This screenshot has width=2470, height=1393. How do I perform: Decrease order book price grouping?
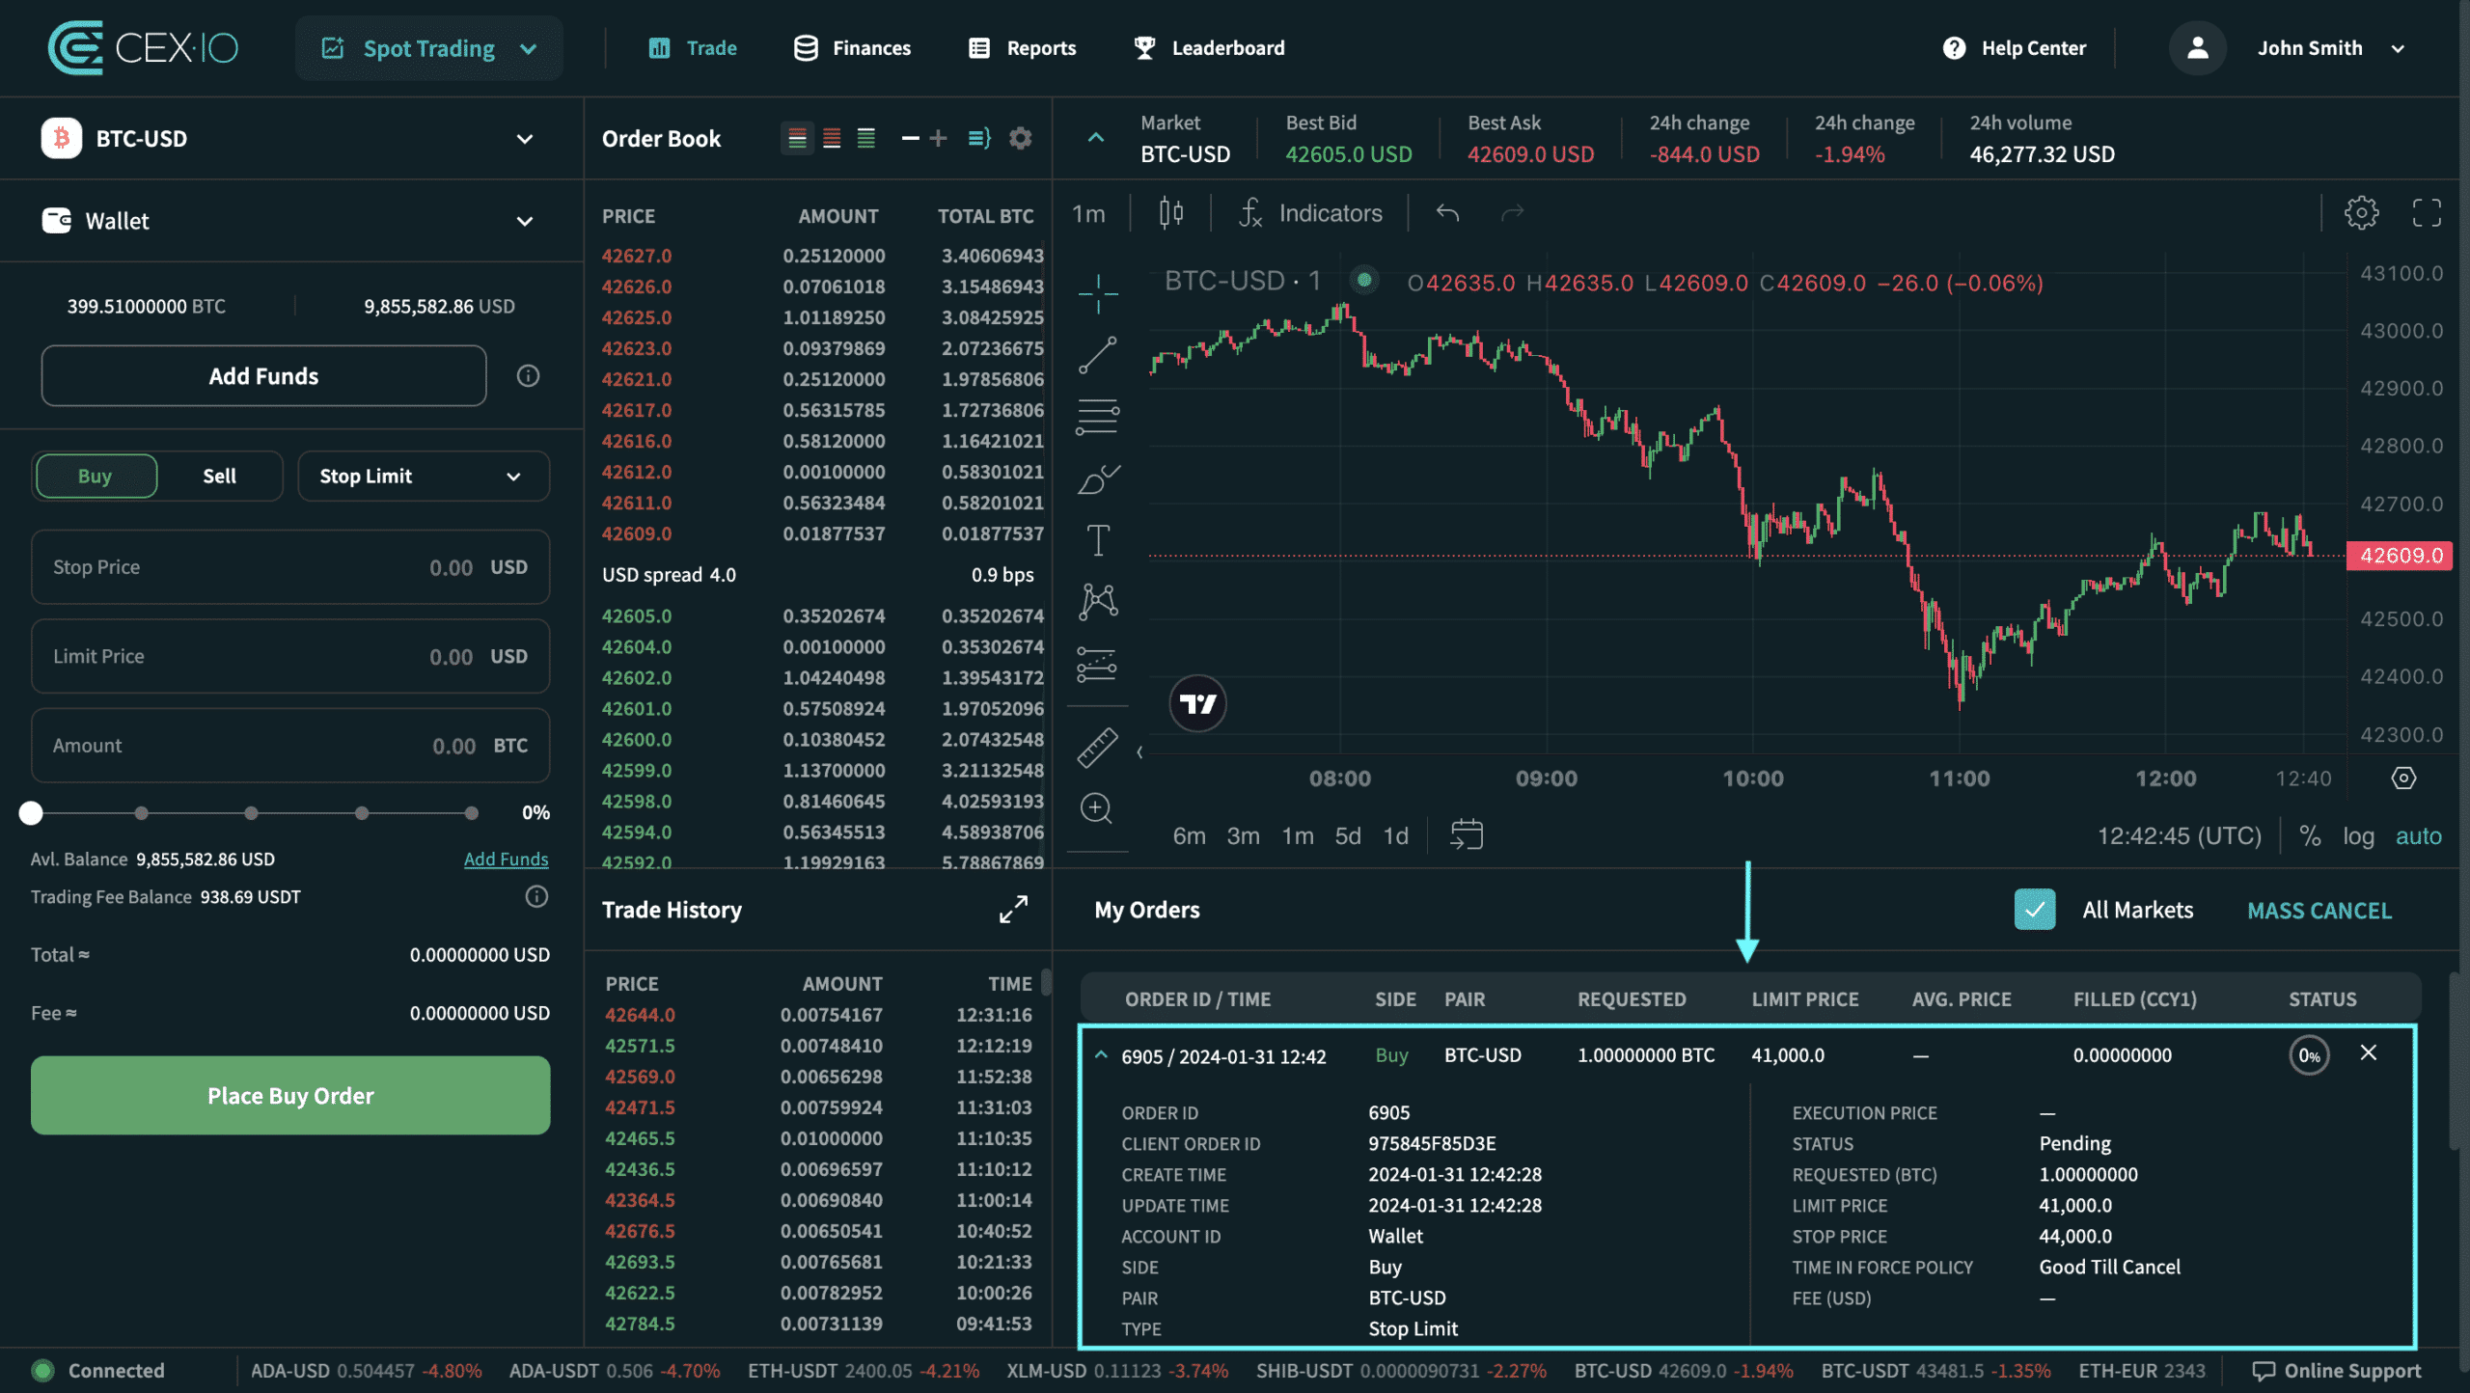(910, 138)
